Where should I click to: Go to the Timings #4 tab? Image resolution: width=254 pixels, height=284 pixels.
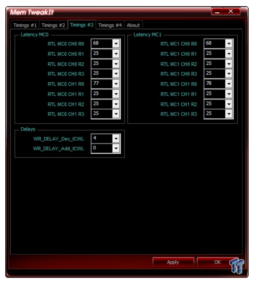click(110, 25)
